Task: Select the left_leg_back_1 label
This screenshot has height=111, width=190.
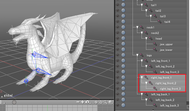Action: click(160, 94)
